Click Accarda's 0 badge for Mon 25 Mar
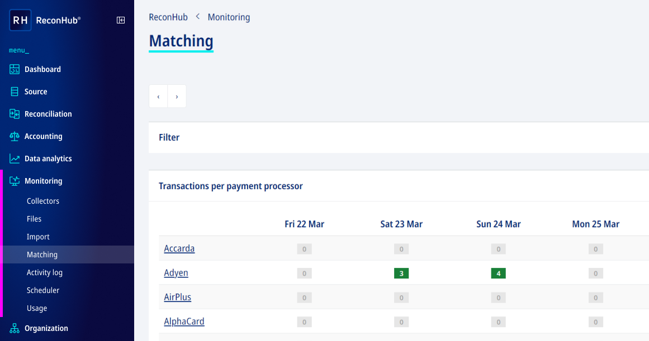 tap(595, 249)
